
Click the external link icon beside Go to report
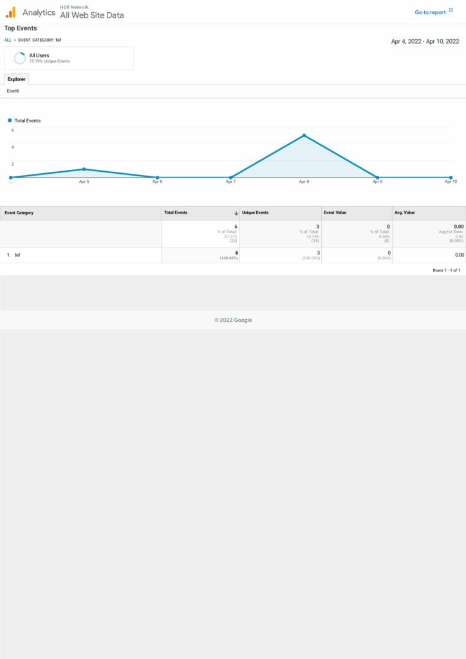click(451, 11)
